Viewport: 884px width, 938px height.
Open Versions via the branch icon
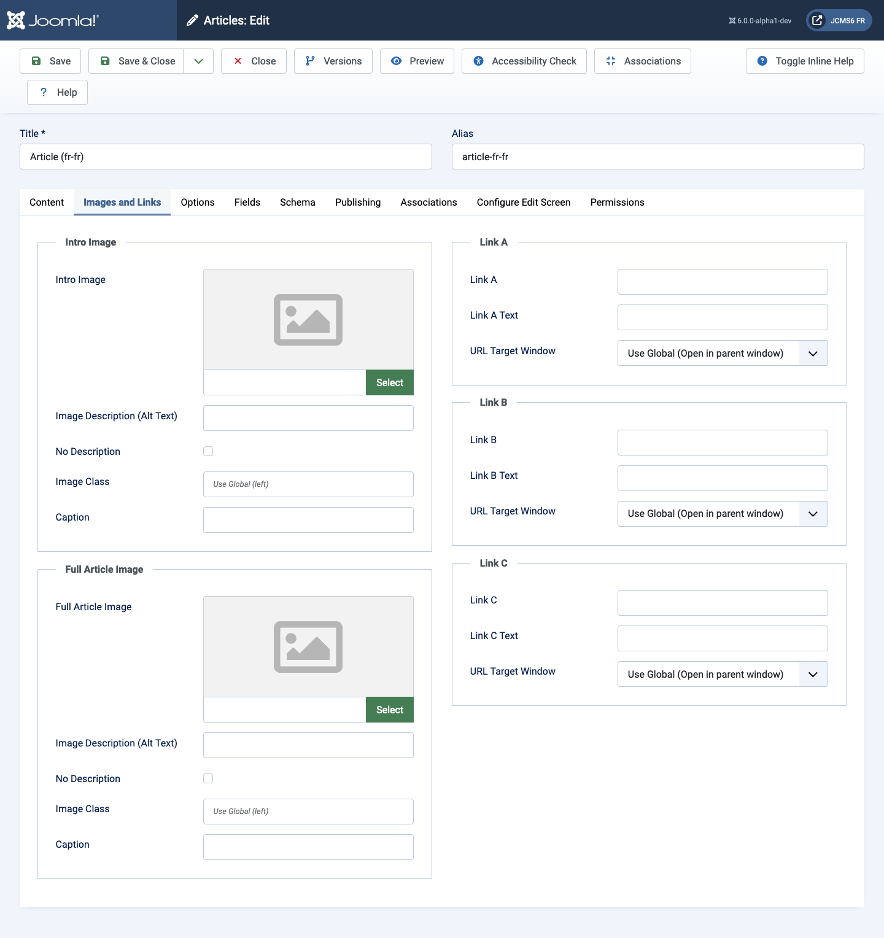pos(333,61)
